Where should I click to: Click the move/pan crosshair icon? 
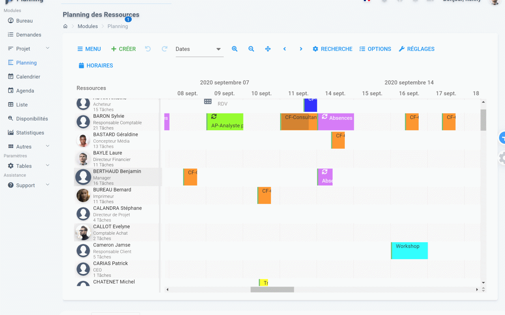[x=268, y=49]
